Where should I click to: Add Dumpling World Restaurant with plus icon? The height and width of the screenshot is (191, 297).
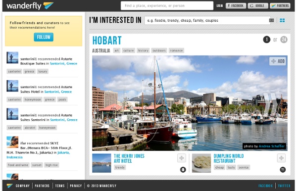pos(281,158)
